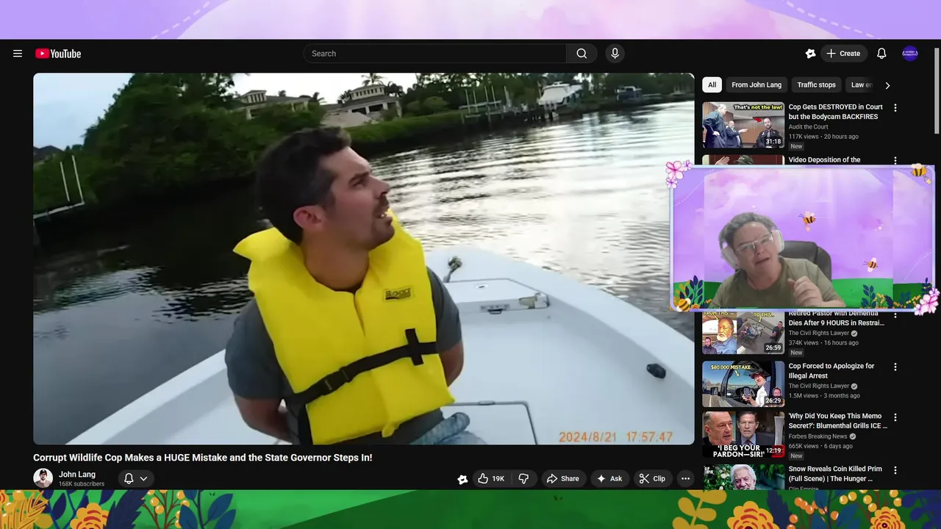Image resolution: width=941 pixels, height=529 pixels.
Task: Visit Audit the Court channel
Action: pos(808,127)
